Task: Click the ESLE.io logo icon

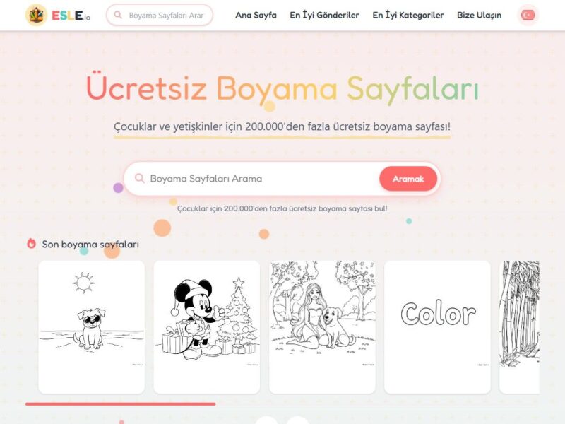Action: coord(37,15)
